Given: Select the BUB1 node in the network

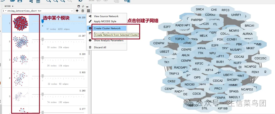Looking at the screenshot, I should (220, 62).
